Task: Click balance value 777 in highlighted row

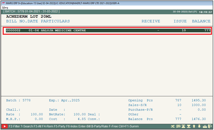Action: pos(207,30)
